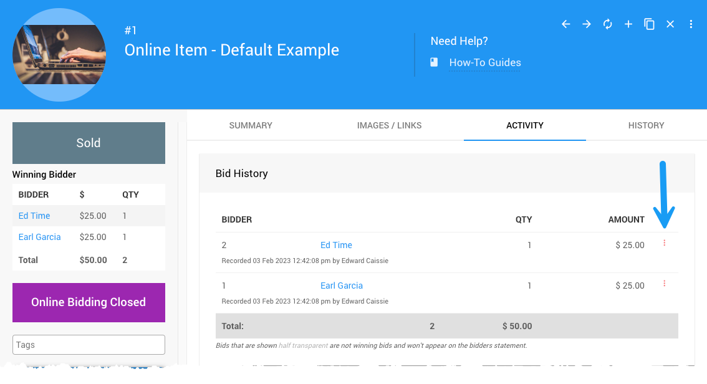This screenshot has width=707, height=384.
Task: Switch to the History tab
Action: [646, 125]
